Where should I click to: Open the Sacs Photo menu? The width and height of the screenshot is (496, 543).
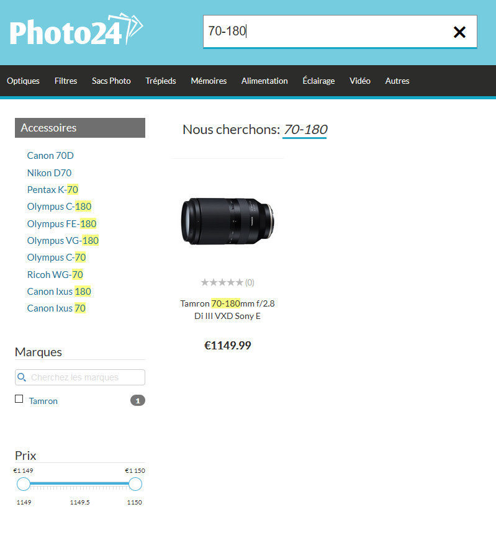point(111,81)
